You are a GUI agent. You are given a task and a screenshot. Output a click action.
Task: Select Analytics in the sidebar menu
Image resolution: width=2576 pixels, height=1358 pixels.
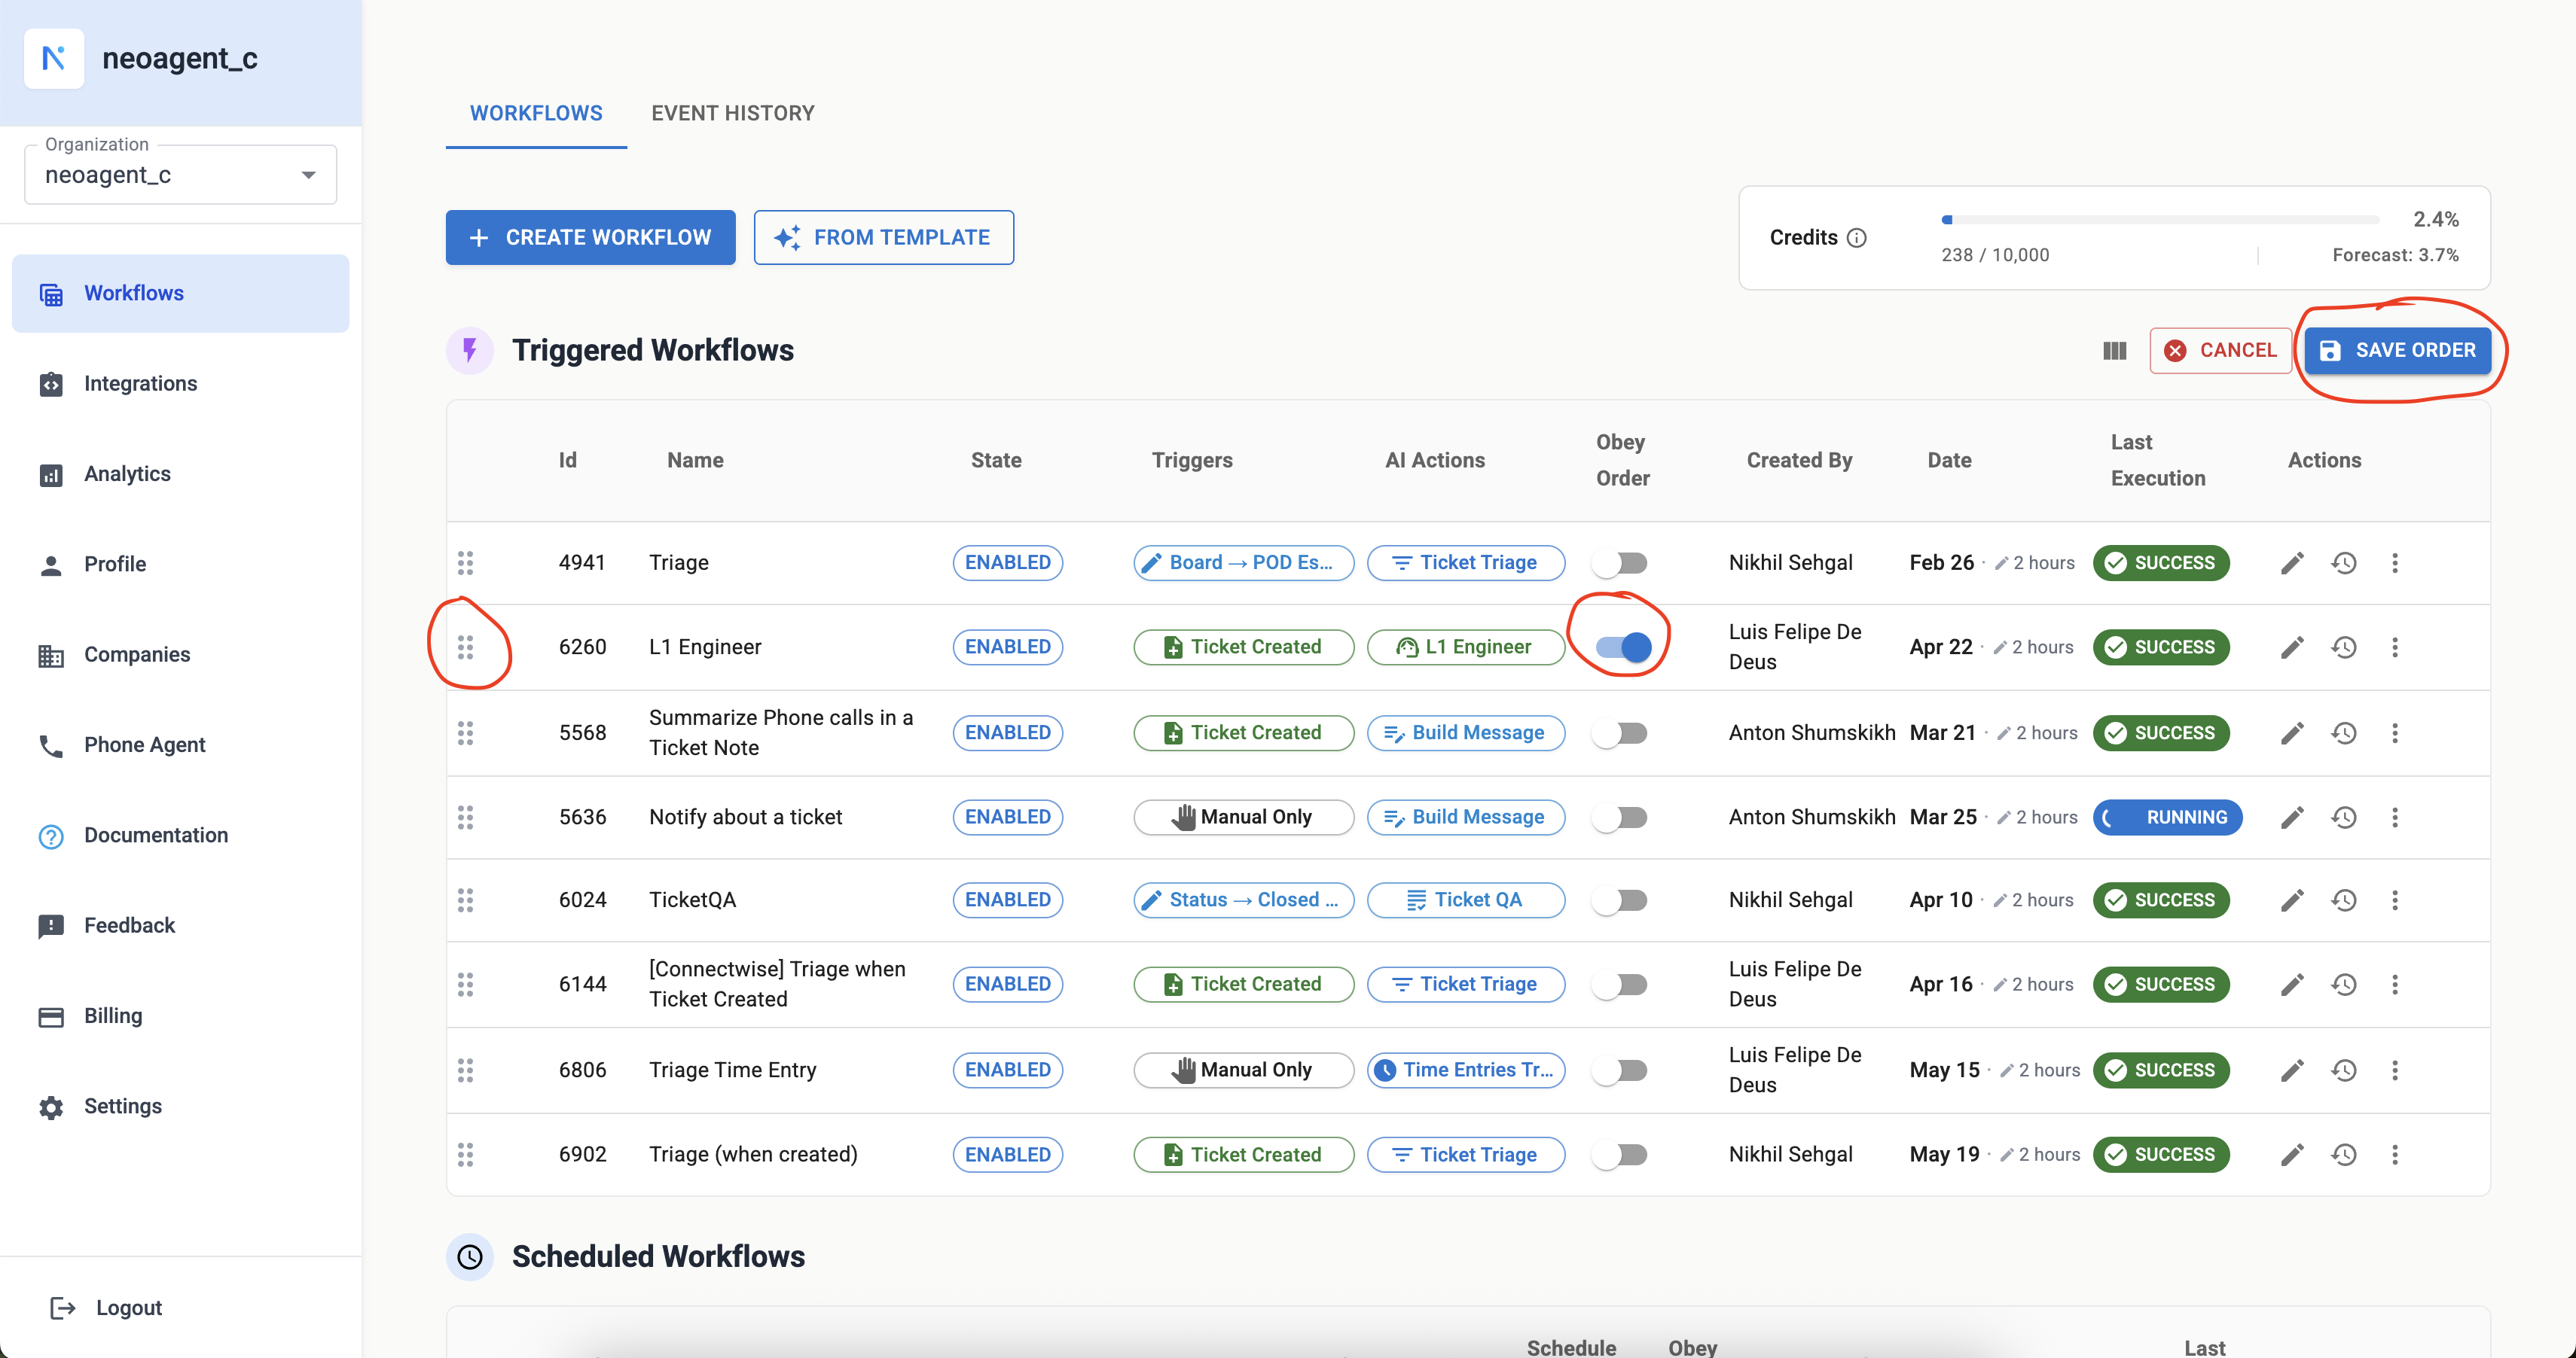[127, 473]
